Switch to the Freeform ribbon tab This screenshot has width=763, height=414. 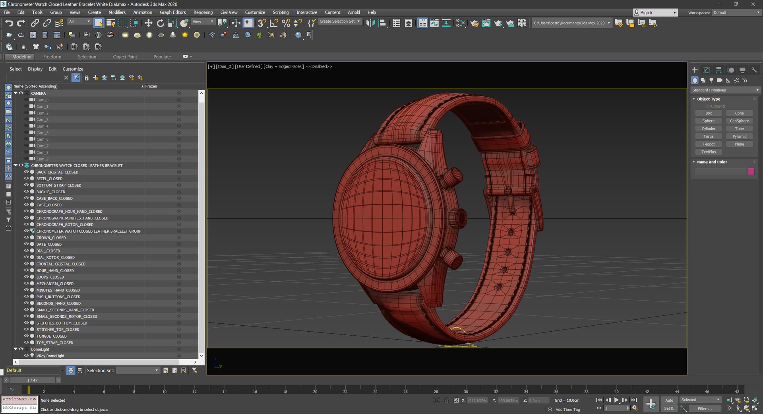pyautogui.click(x=52, y=57)
